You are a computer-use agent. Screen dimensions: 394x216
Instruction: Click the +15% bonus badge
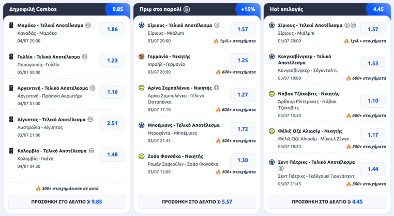[248, 9]
